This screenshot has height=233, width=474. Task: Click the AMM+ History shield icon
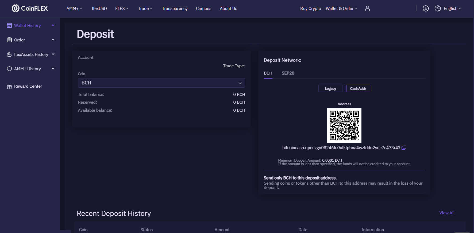[9, 69]
